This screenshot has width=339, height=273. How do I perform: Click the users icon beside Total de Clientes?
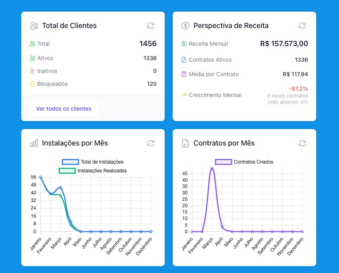[x=34, y=26]
